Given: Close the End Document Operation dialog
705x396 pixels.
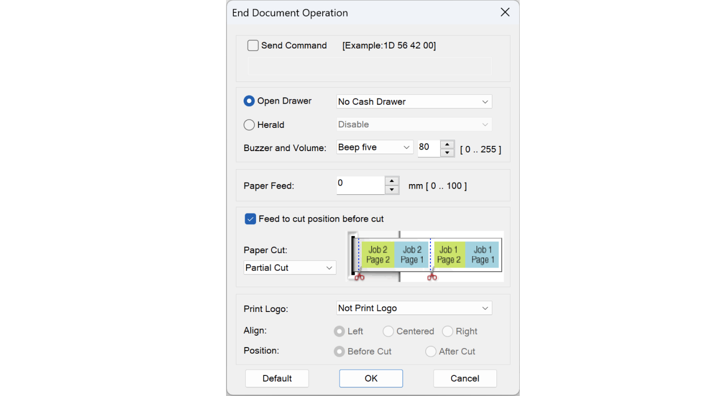Looking at the screenshot, I should point(505,12).
